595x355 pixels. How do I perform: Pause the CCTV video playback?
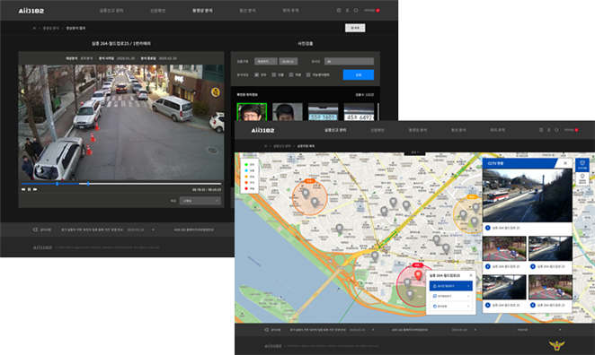pos(30,189)
